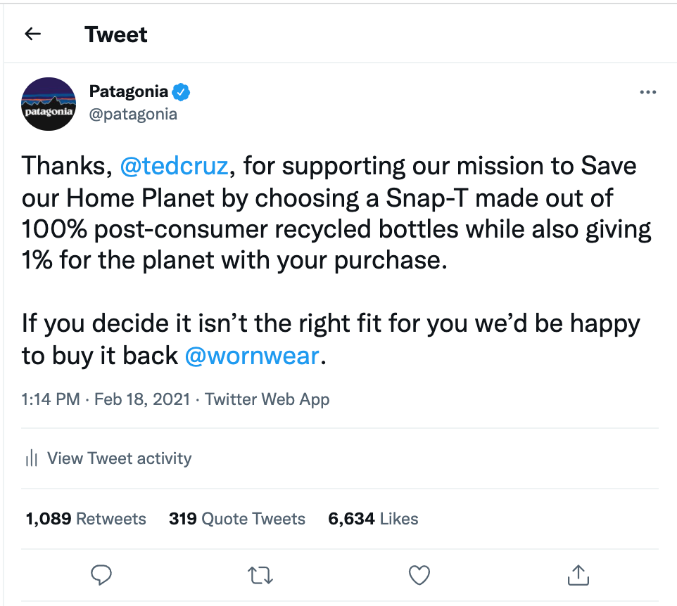Click the Patagonia profile avatar
Image resolution: width=677 pixels, height=606 pixels.
49,104
